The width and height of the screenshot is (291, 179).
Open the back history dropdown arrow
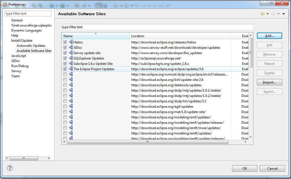click(268, 14)
